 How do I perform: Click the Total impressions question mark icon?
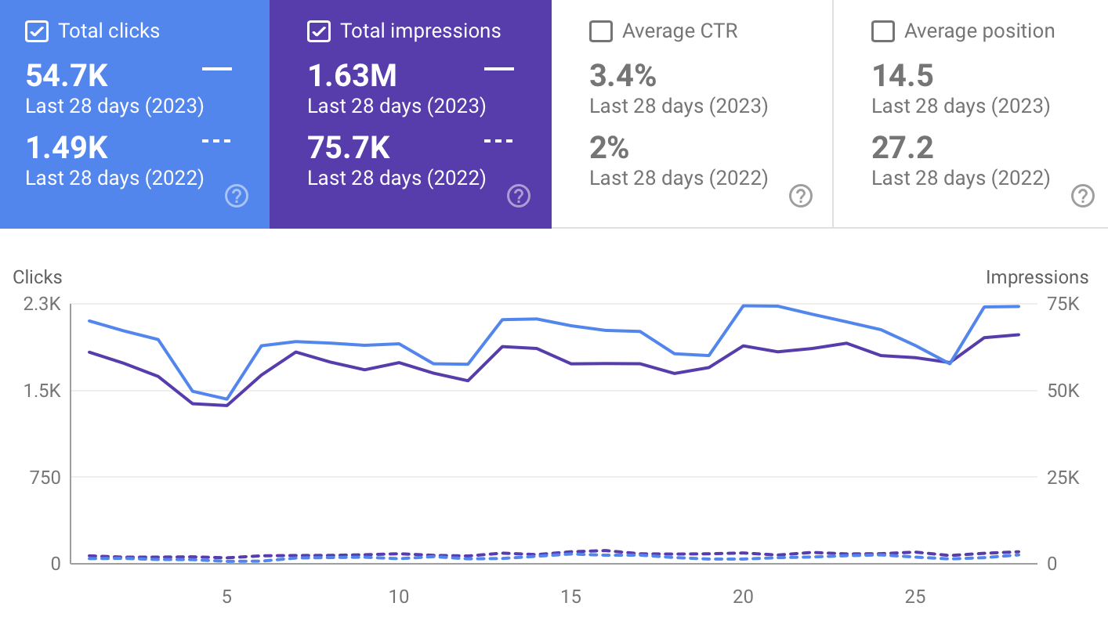pos(519,197)
